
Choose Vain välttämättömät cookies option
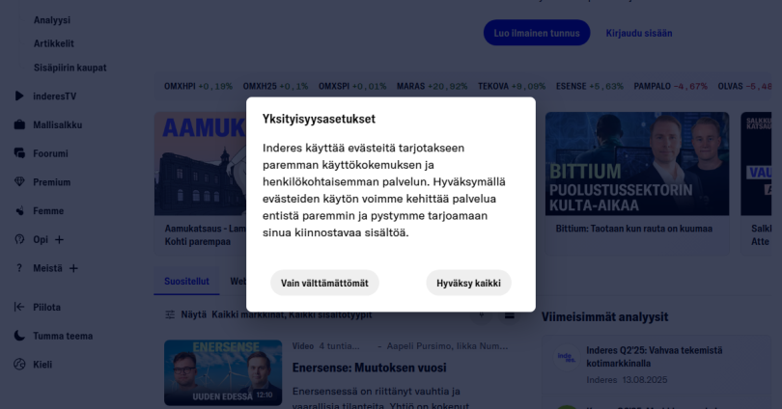point(324,283)
